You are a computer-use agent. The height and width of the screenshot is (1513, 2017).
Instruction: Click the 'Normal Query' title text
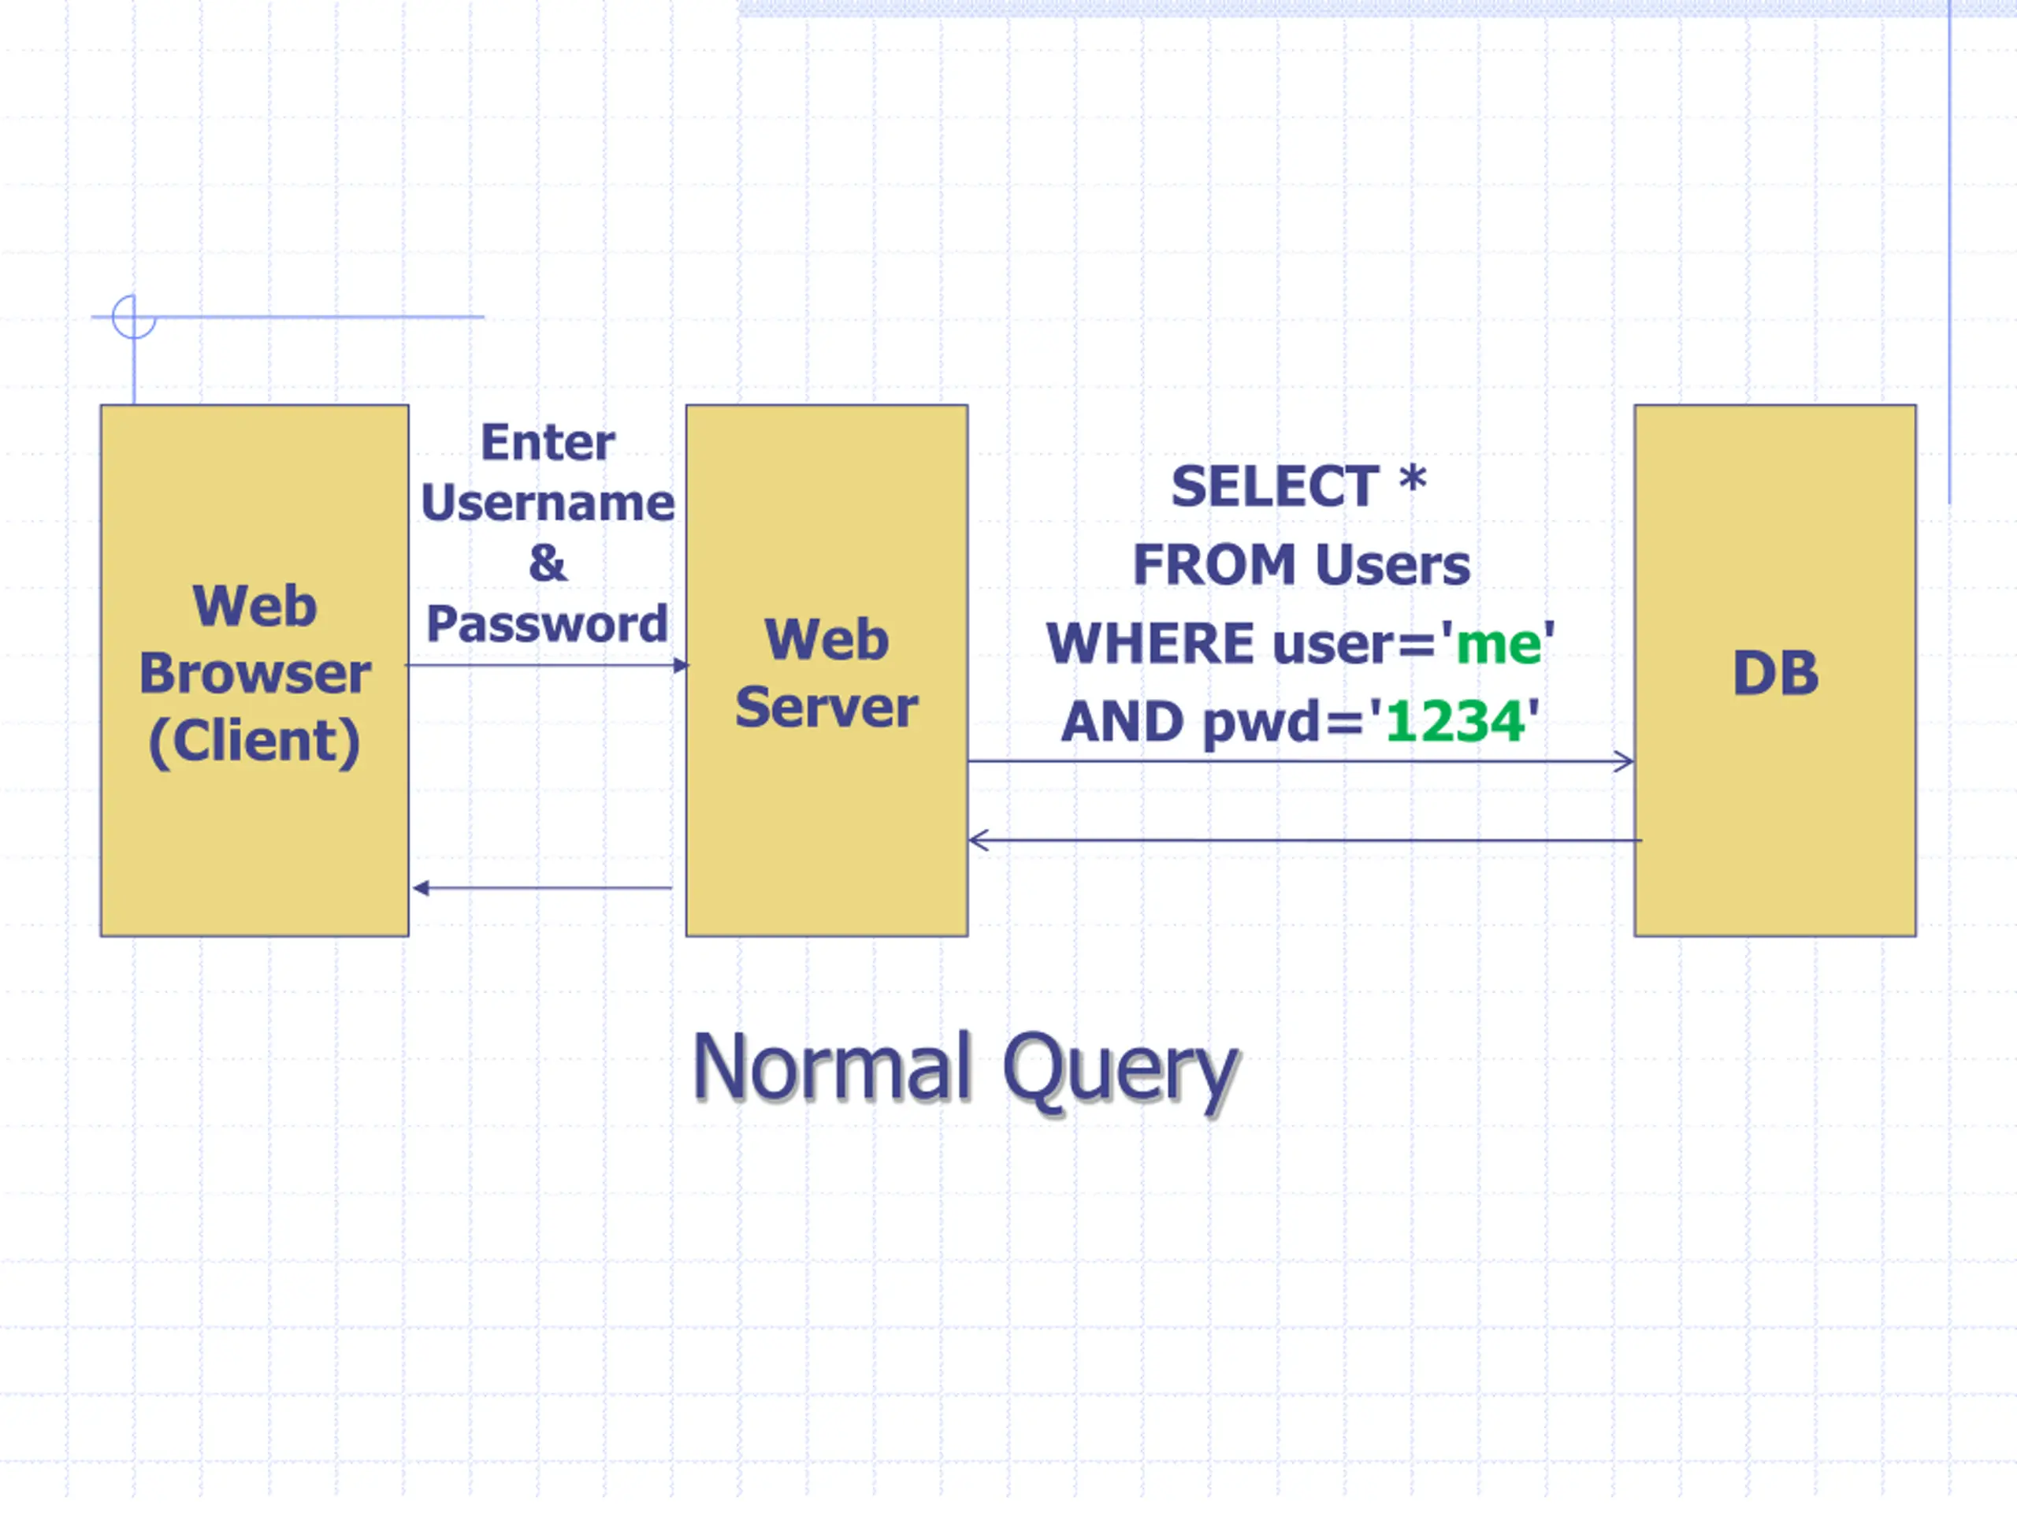[966, 1070]
